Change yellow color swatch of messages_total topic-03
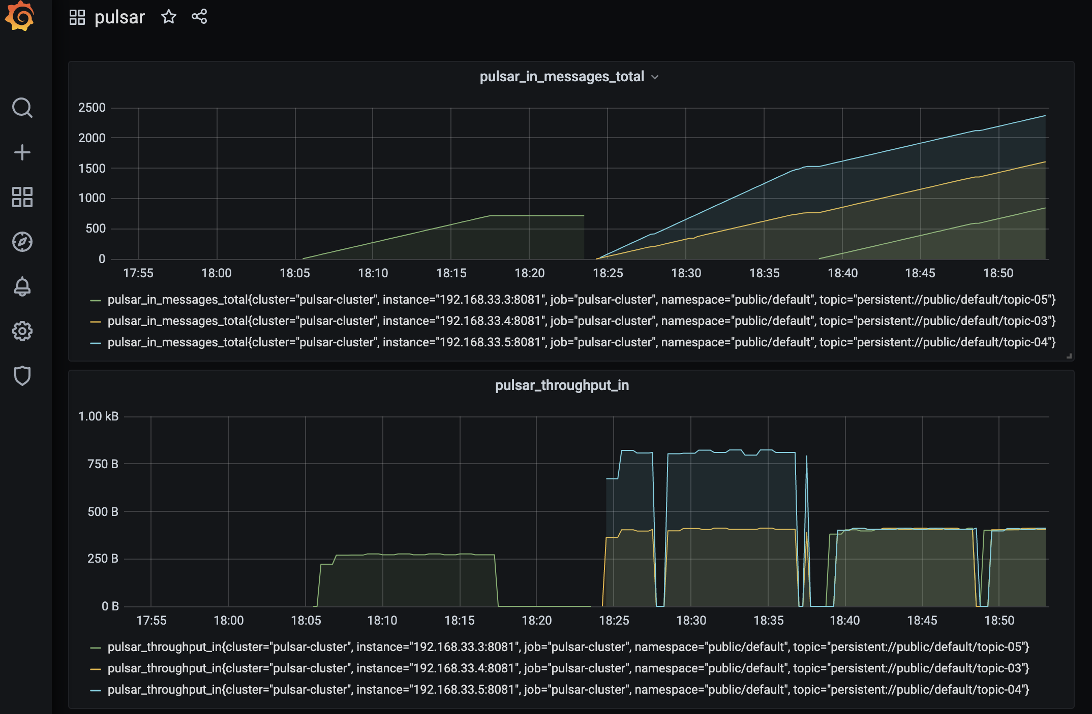 click(96, 322)
